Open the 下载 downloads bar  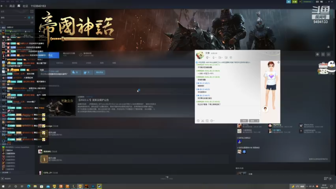(x=167, y=178)
